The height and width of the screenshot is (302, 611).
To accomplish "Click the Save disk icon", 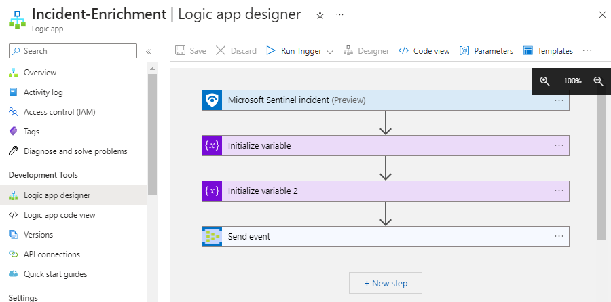I will pyautogui.click(x=180, y=51).
